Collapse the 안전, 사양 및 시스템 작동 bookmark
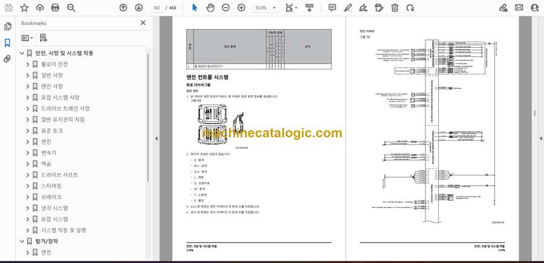This screenshot has width=544, height=263. [x=22, y=53]
